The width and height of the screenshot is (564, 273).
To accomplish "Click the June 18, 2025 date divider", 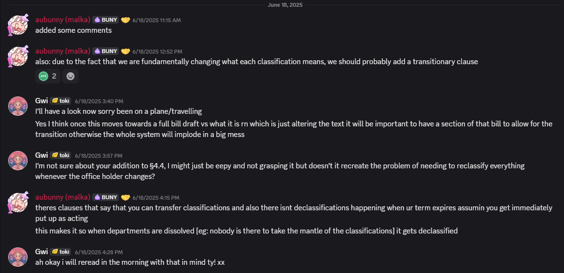I will point(285,5).
